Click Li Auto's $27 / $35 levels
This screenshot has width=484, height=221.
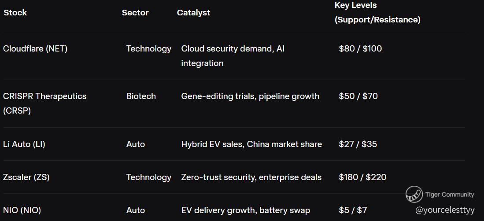[358, 144]
